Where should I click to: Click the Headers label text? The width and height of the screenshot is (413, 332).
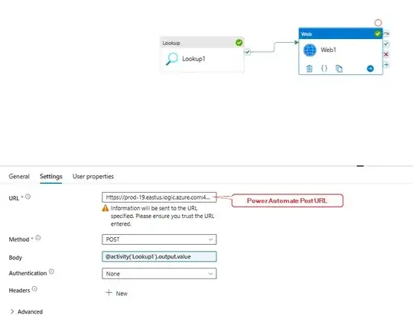point(19,291)
